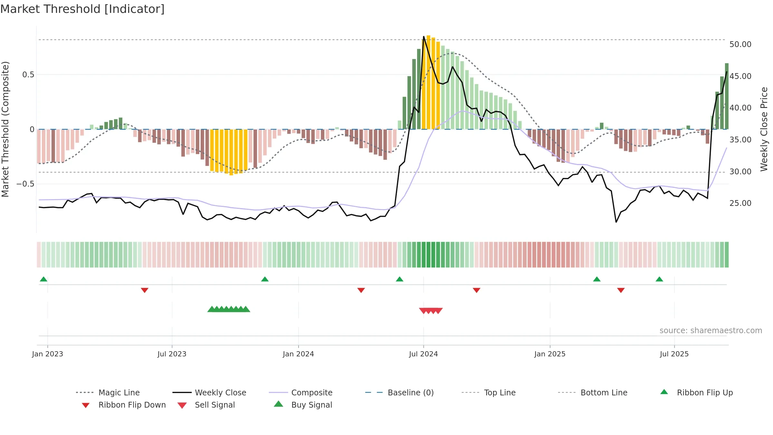Image resolution: width=773 pixels, height=435 pixels.
Task: Click the last Buy Signal triangle in late 2023 cluster
Action: (246, 309)
